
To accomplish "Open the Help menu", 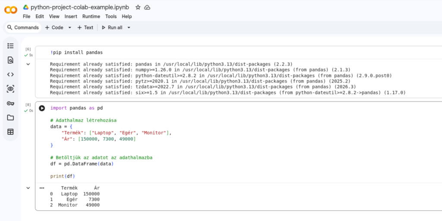I will pos(127,17).
